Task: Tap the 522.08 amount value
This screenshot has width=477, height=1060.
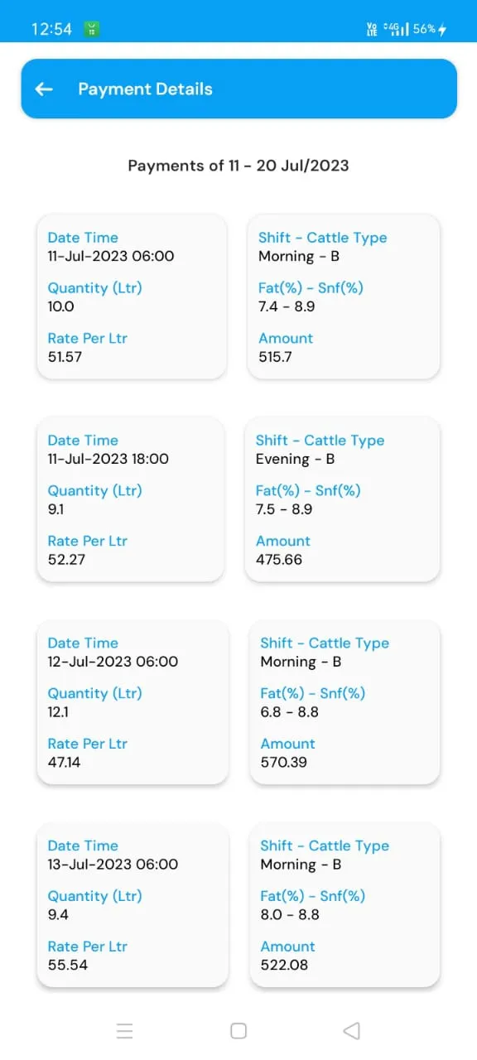Action: (x=284, y=965)
